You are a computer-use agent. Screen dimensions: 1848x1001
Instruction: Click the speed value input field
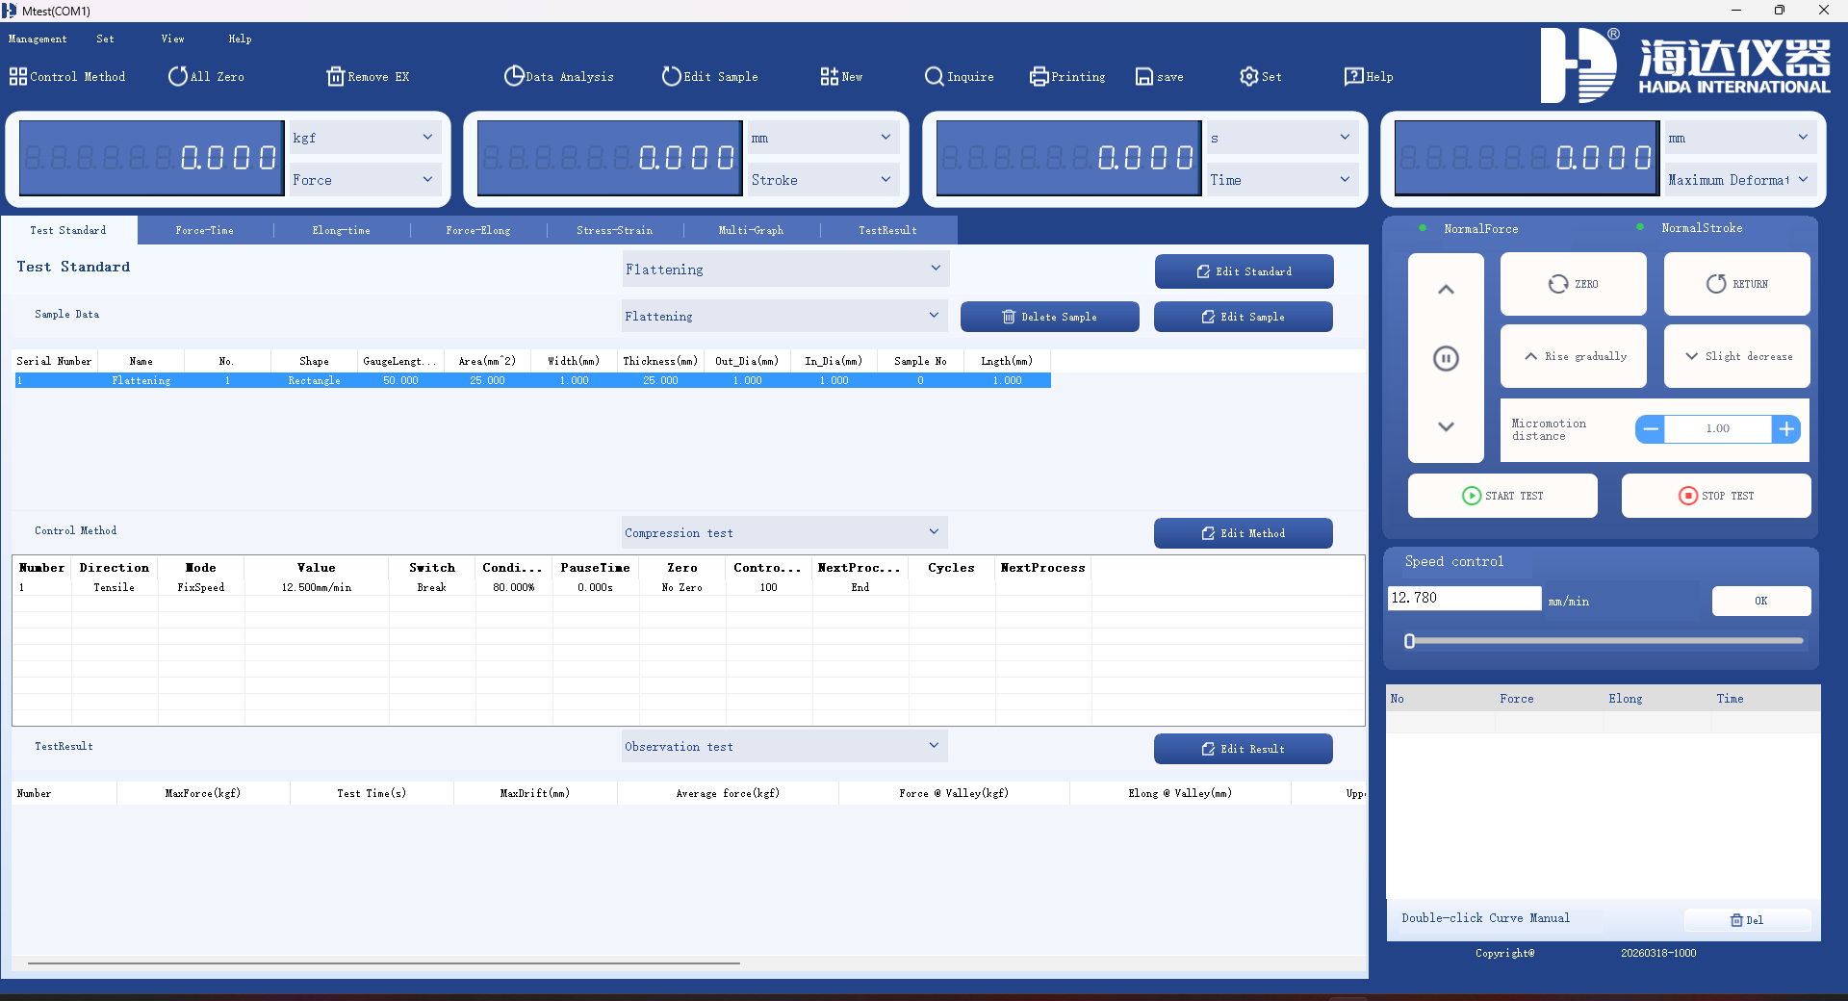(1464, 598)
